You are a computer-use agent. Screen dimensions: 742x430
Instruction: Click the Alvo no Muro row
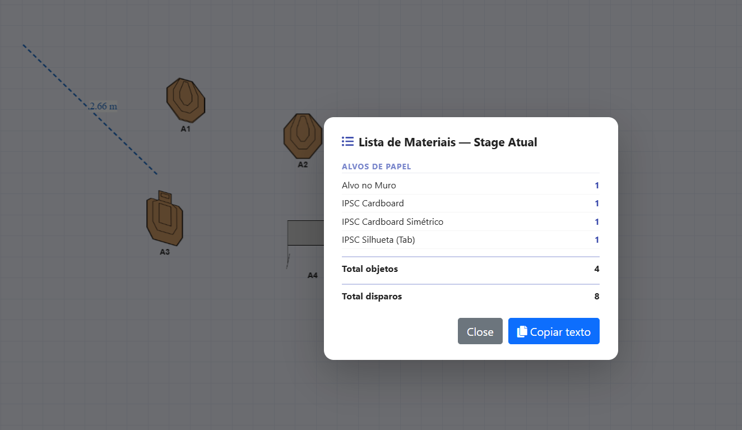pos(470,186)
